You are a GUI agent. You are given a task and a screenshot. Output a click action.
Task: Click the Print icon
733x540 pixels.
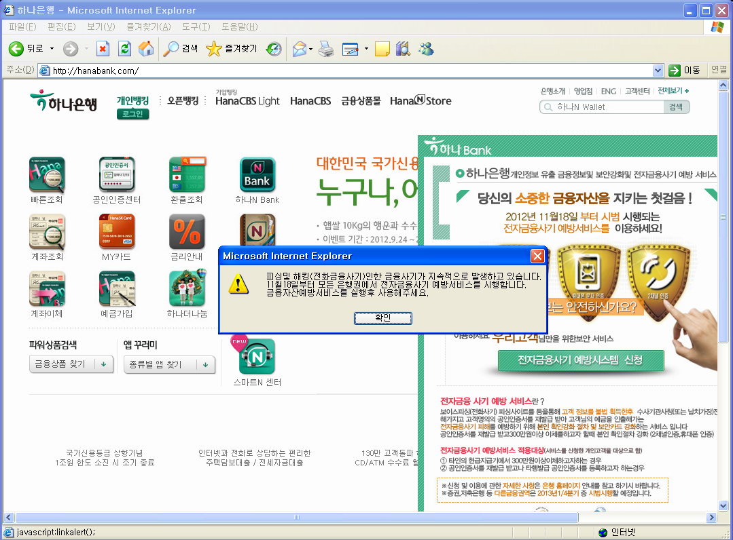[x=326, y=49]
